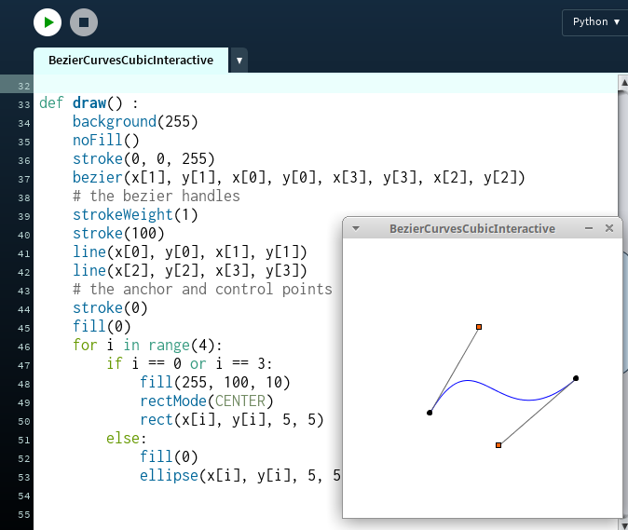628x530 pixels.
Task: Close the BezierCurvesCubicInteractive sketch window
Action: (609, 228)
